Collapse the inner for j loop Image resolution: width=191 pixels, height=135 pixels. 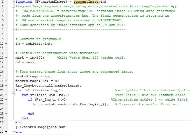13,95
